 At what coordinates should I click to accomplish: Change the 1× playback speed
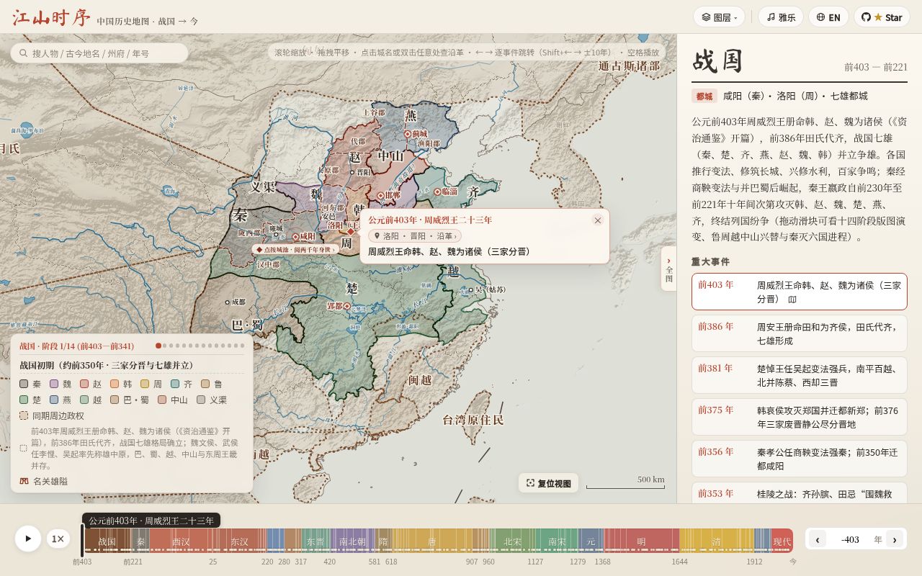58,539
